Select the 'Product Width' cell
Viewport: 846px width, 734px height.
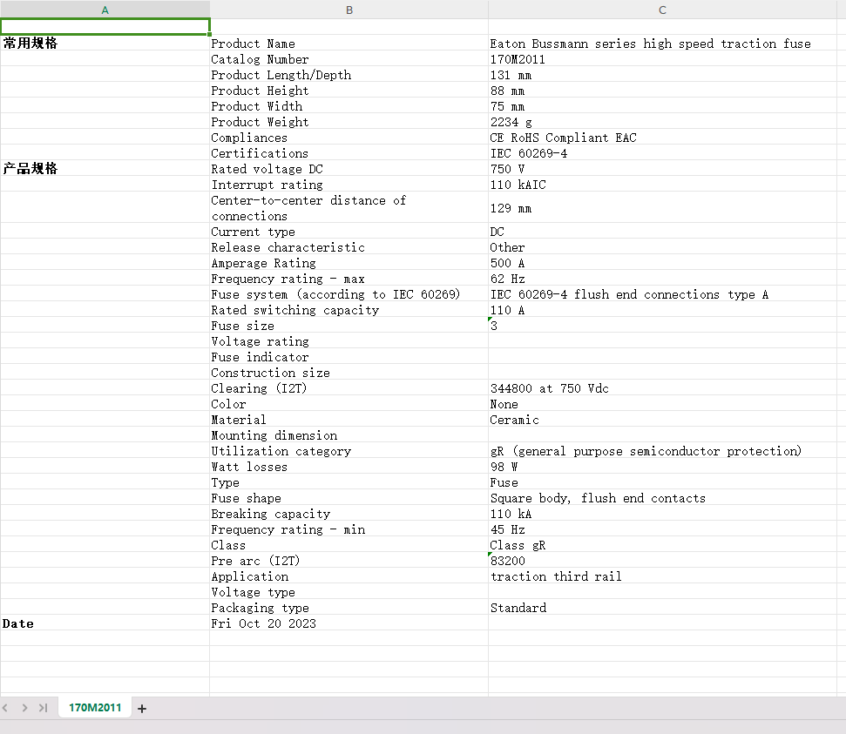tap(349, 105)
